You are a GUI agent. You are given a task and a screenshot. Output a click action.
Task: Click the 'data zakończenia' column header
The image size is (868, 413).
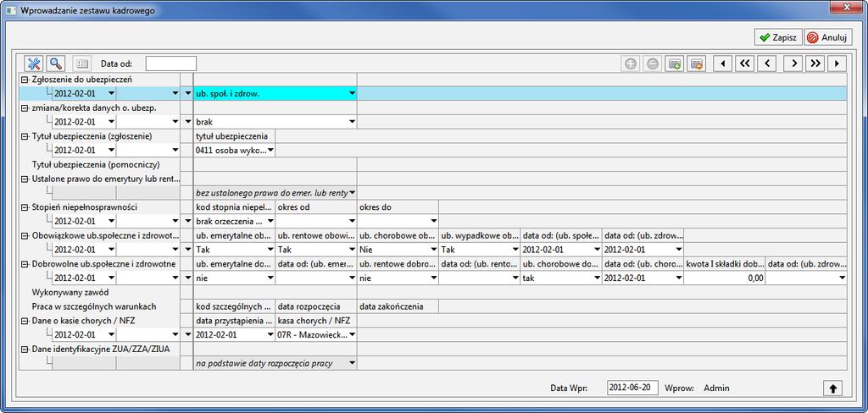pyautogui.click(x=398, y=306)
